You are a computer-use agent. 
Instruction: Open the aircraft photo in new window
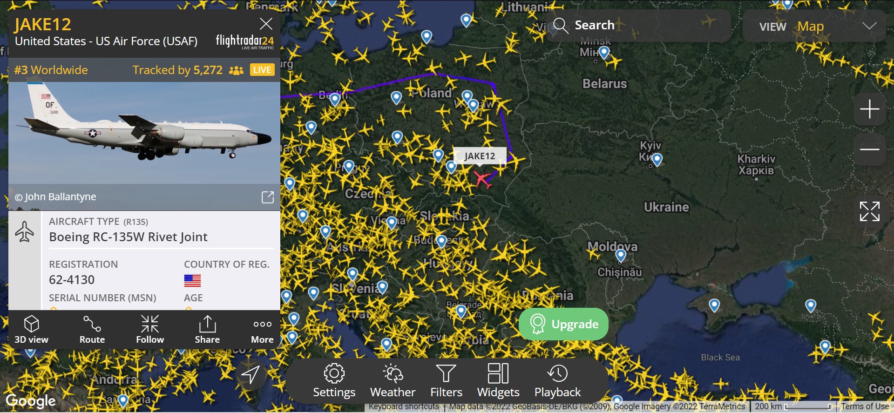coord(268,197)
